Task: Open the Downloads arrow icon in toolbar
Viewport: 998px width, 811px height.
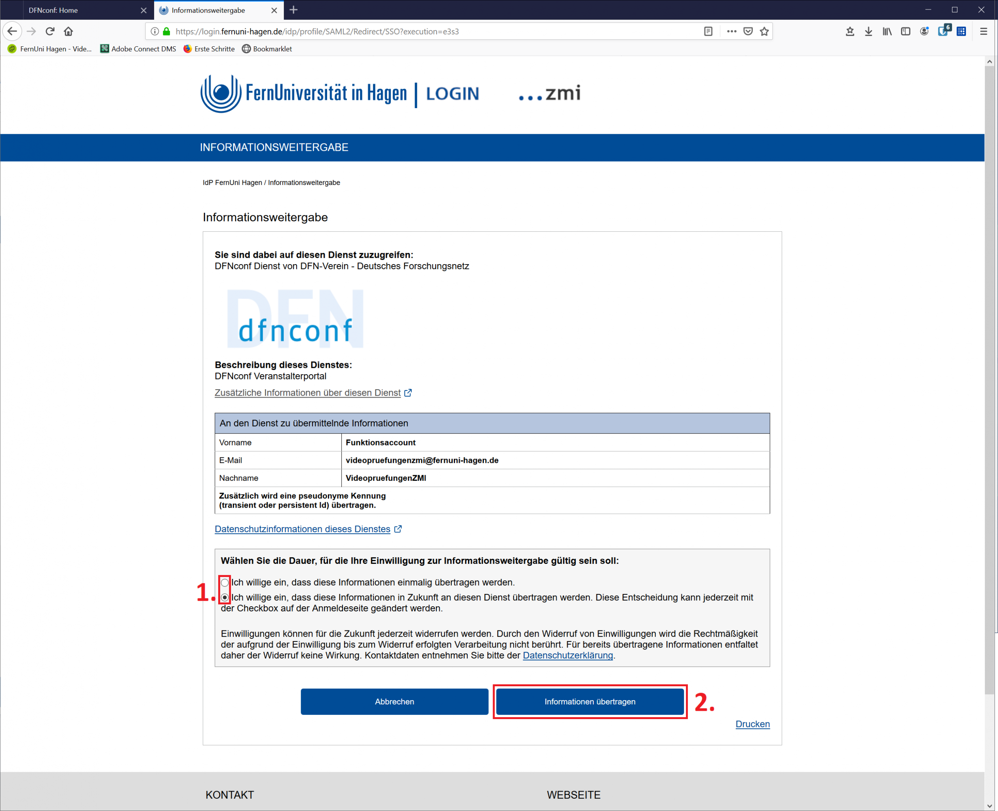Action: [x=868, y=31]
